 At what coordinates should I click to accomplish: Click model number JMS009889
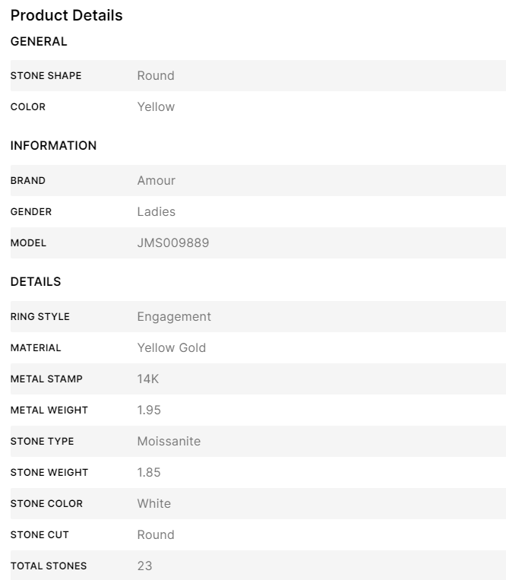pyautogui.click(x=173, y=242)
